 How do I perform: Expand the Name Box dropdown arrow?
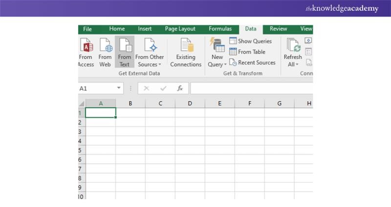click(x=119, y=88)
